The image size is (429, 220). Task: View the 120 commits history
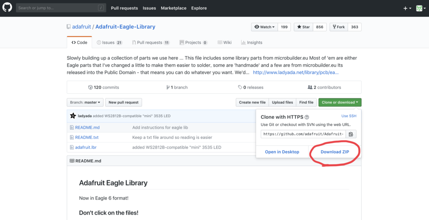(x=103, y=87)
